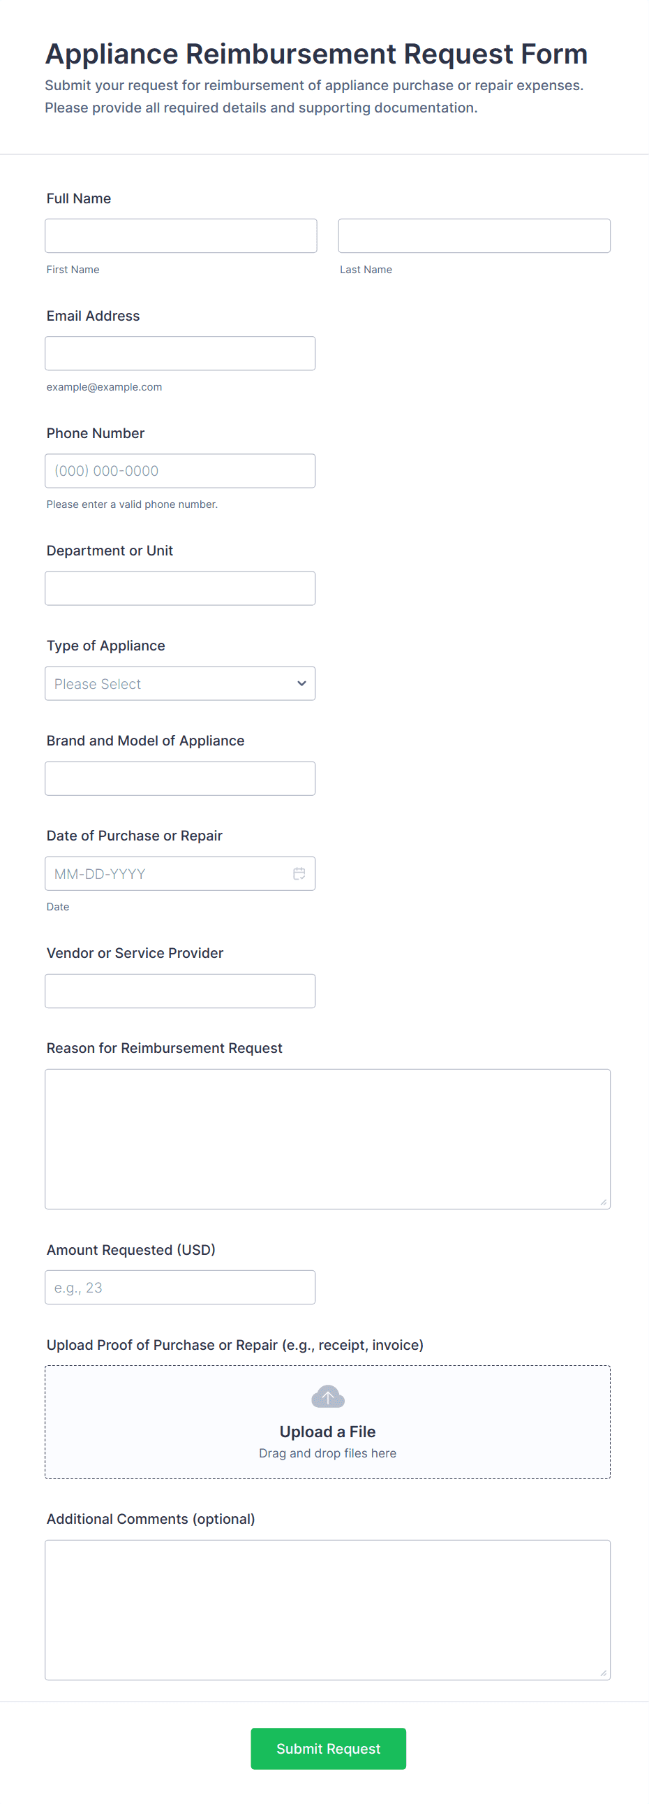Click the calendar icon in date field
The image size is (649, 1804).
click(x=299, y=873)
